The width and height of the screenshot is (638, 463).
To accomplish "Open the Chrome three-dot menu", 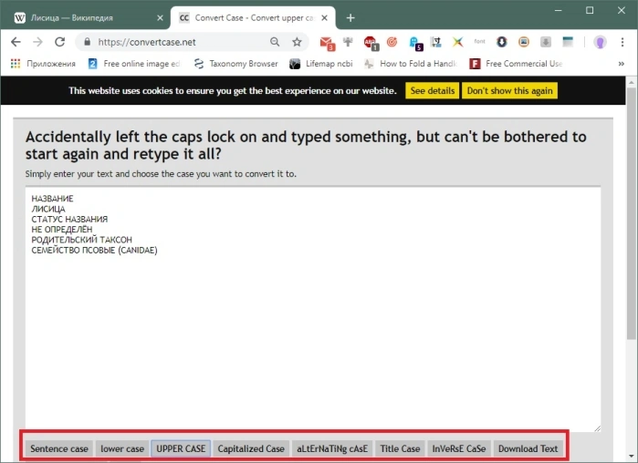I will click(x=622, y=42).
